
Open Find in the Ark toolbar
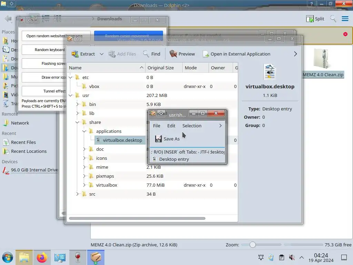click(x=152, y=54)
